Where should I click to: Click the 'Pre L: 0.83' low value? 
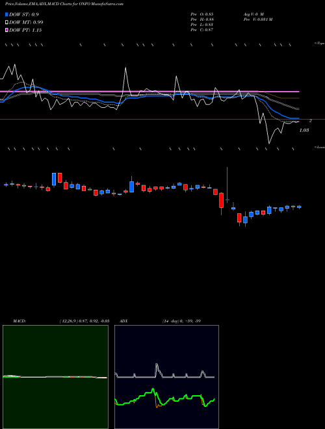coord(202,25)
